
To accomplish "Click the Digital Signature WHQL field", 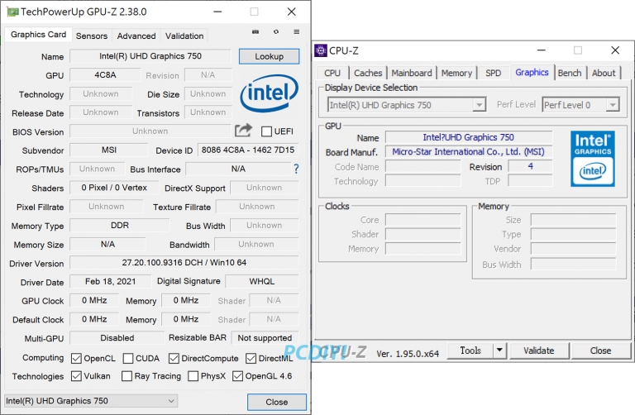I will [x=262, y=281].
